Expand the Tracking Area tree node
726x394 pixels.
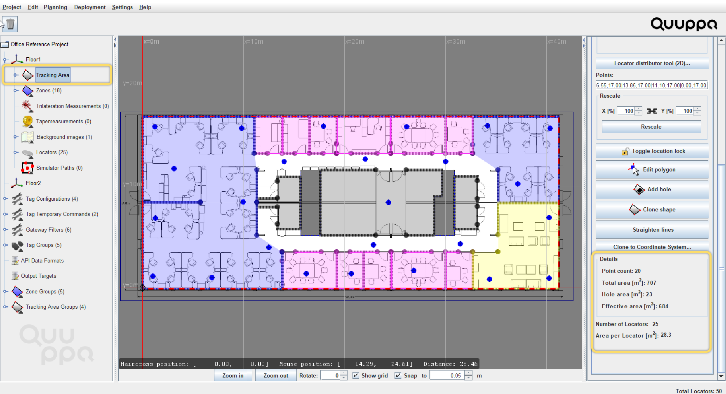(x=16, y=75)
